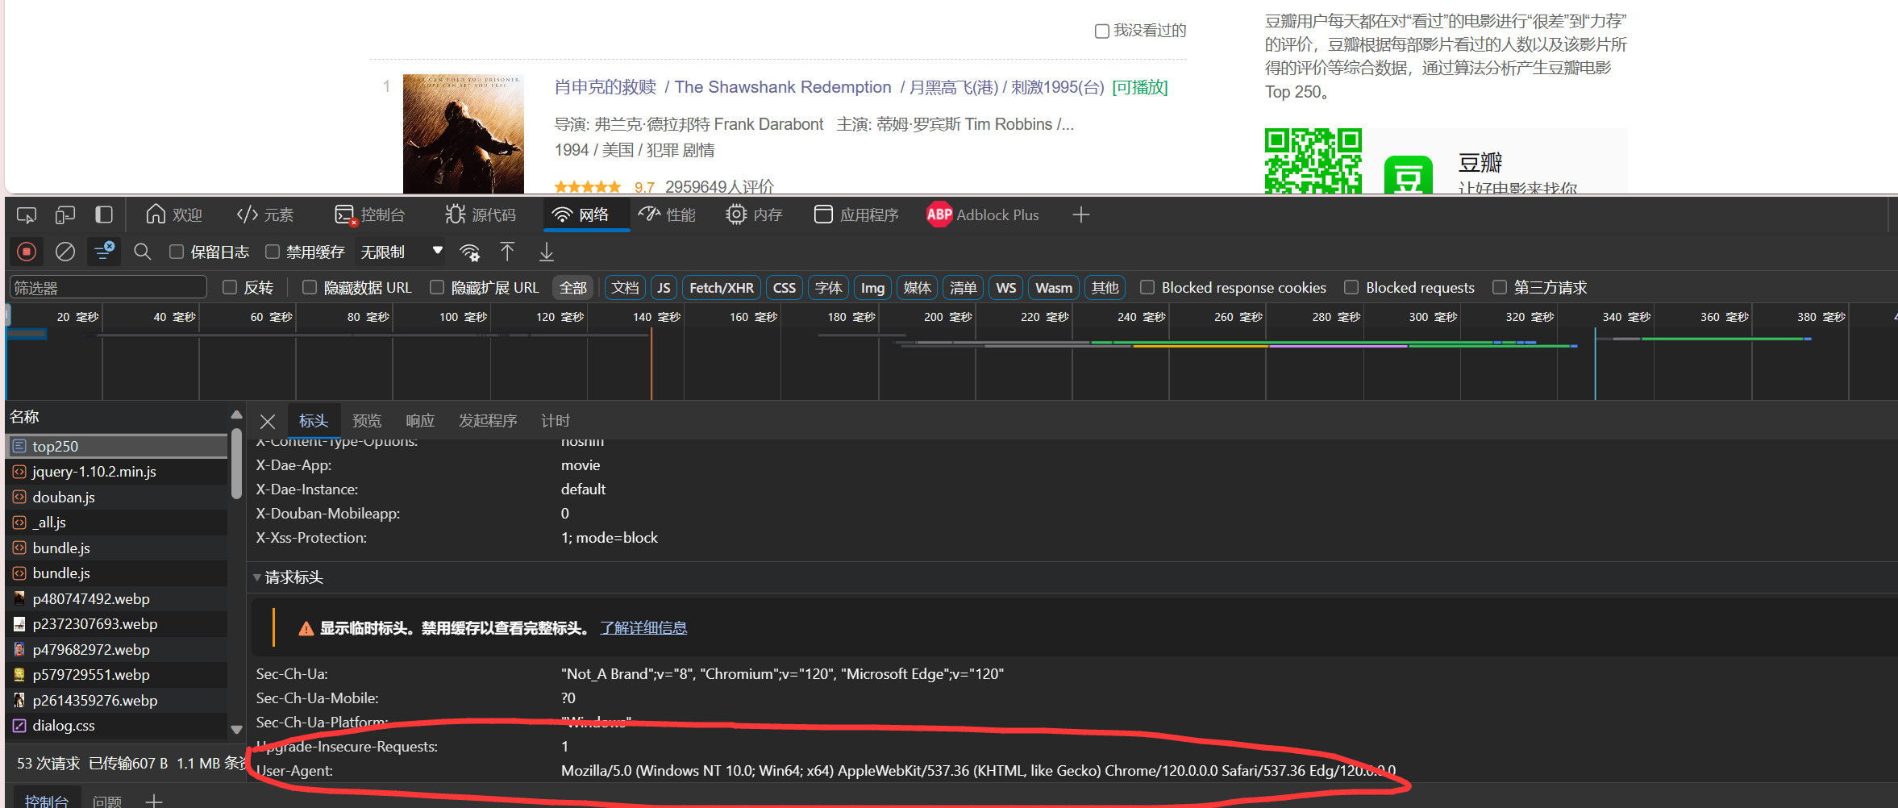
Task: Filter by Img requests
Action: (872, 288)
